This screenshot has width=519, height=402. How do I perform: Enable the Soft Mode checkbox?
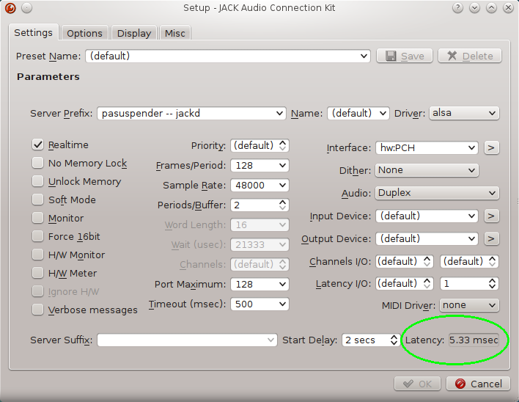(37, 200)
